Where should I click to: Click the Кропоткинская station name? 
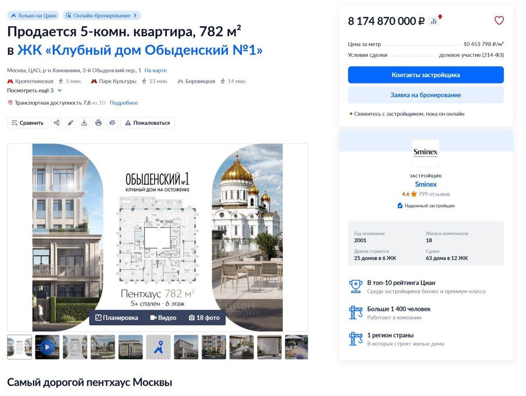point(34,81)
